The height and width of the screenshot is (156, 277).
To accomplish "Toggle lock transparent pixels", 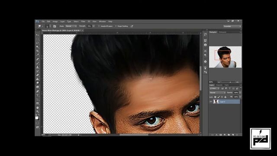I will coord(215,97).
